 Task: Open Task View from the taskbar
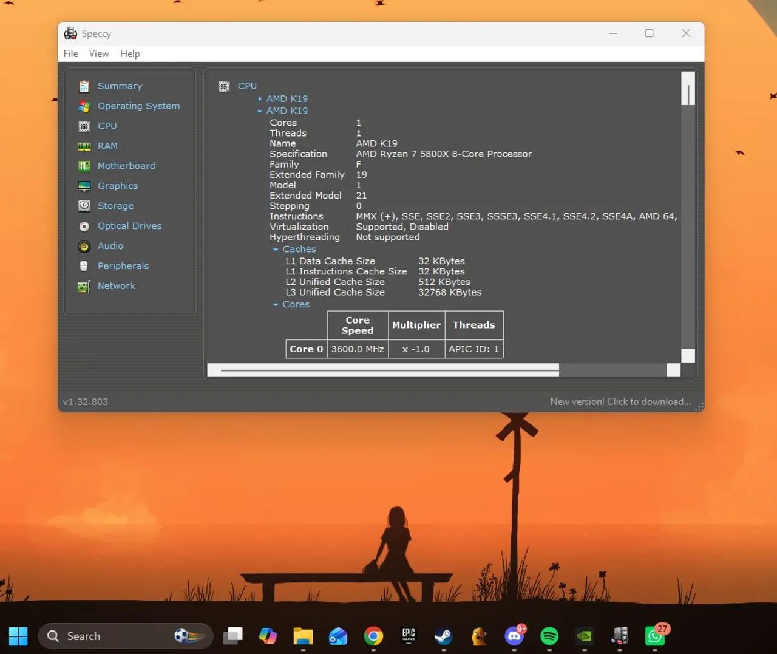[233, 636]
